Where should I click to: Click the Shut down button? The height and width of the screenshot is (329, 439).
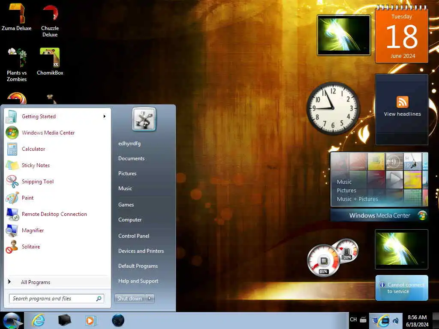coord(130,299)
